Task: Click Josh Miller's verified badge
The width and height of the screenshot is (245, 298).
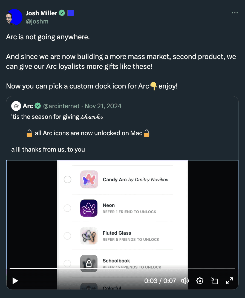Action: [62, 13]
